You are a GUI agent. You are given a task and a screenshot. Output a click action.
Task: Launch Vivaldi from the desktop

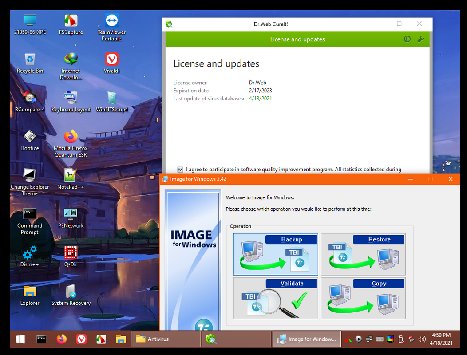tap(112, 63)
